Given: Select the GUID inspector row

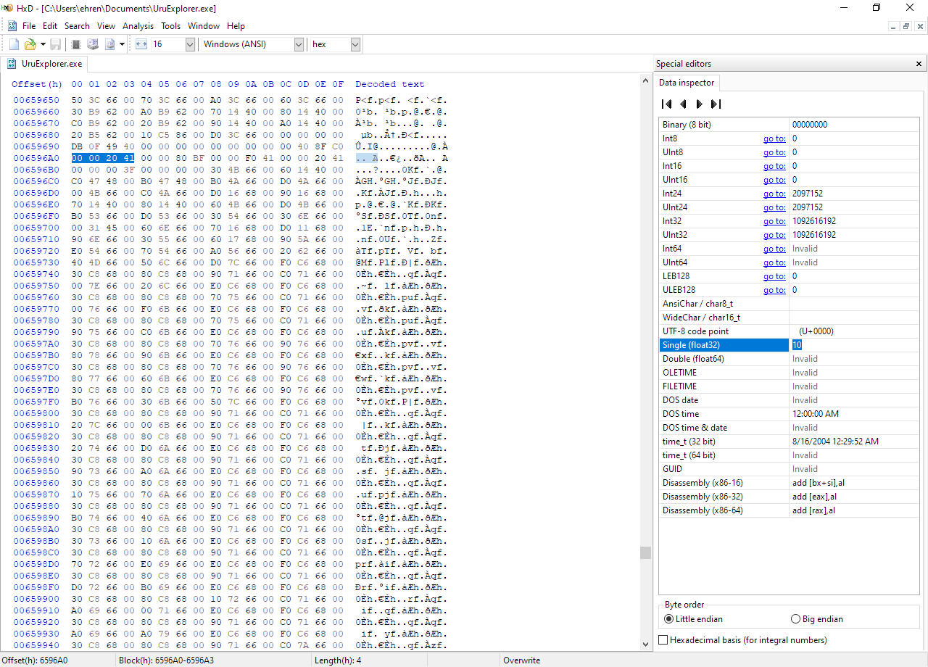Looking at the screenshot, I should click(789, 469).
